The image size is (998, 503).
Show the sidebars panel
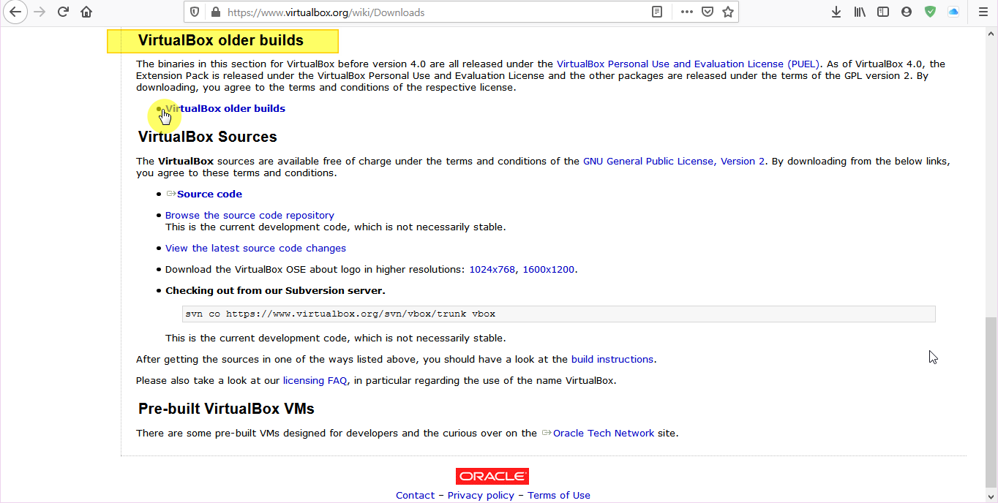pos(883,12)
